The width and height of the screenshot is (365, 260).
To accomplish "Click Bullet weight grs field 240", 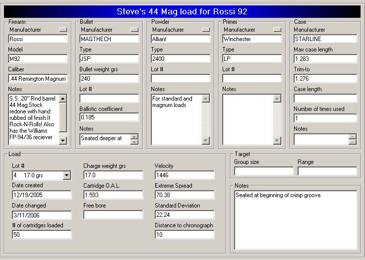I will (109, 79).
